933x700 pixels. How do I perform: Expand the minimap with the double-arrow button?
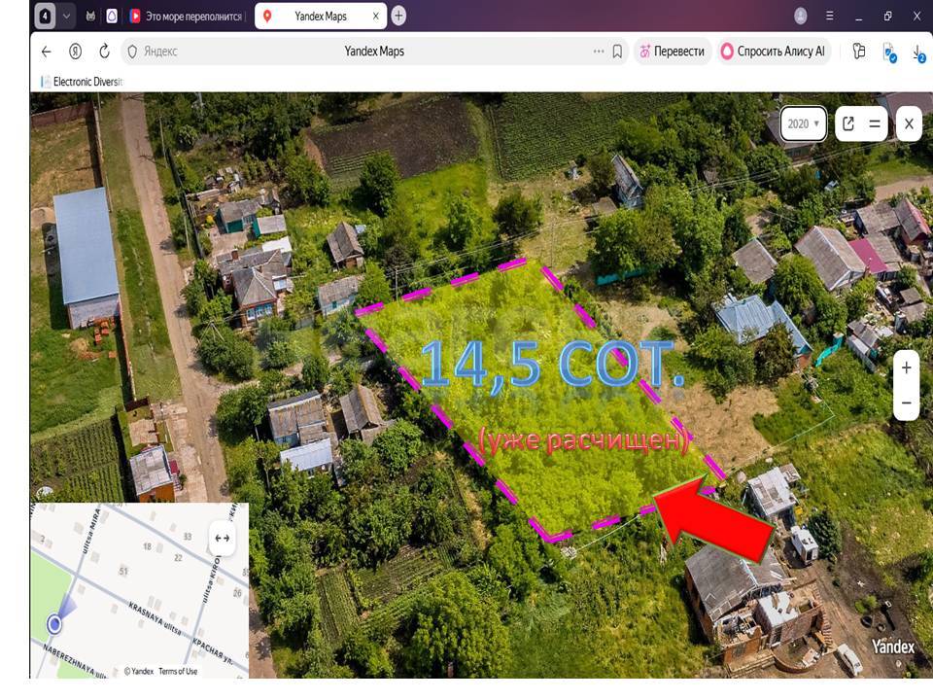click(x=222, y=538)
